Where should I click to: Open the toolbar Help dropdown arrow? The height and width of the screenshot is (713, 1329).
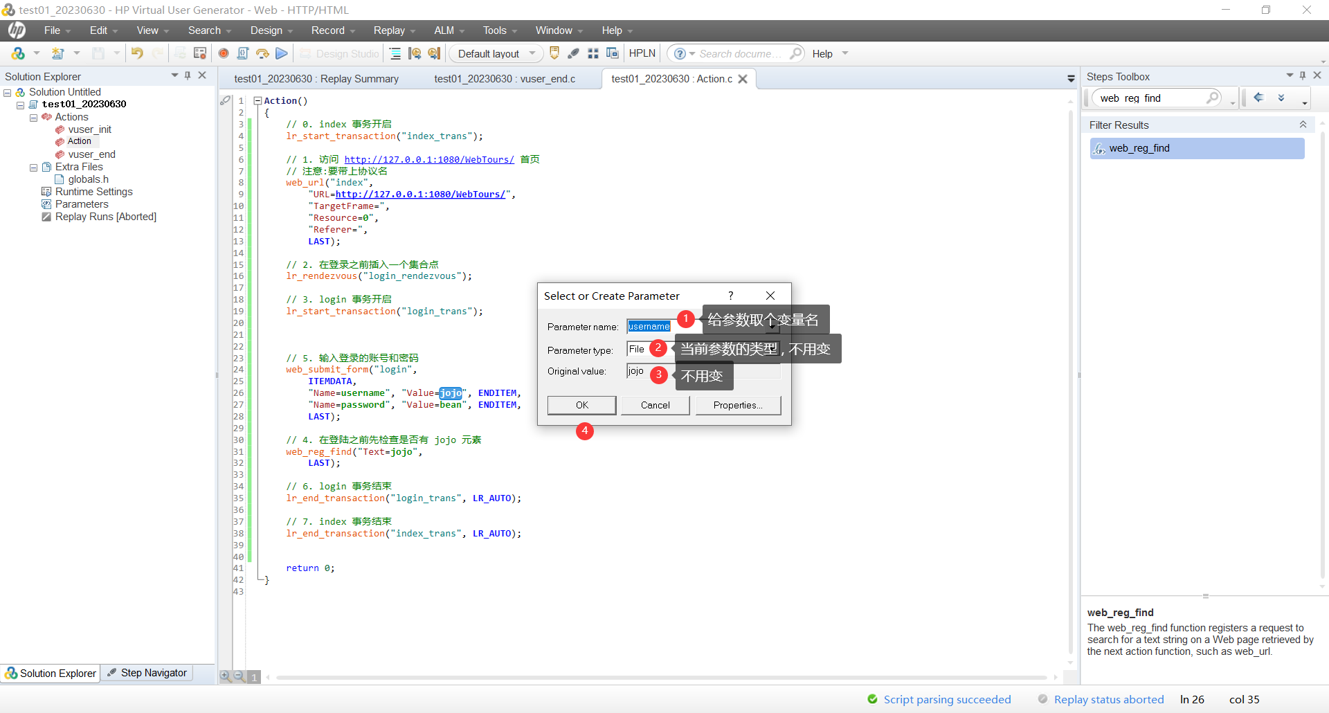845,53
